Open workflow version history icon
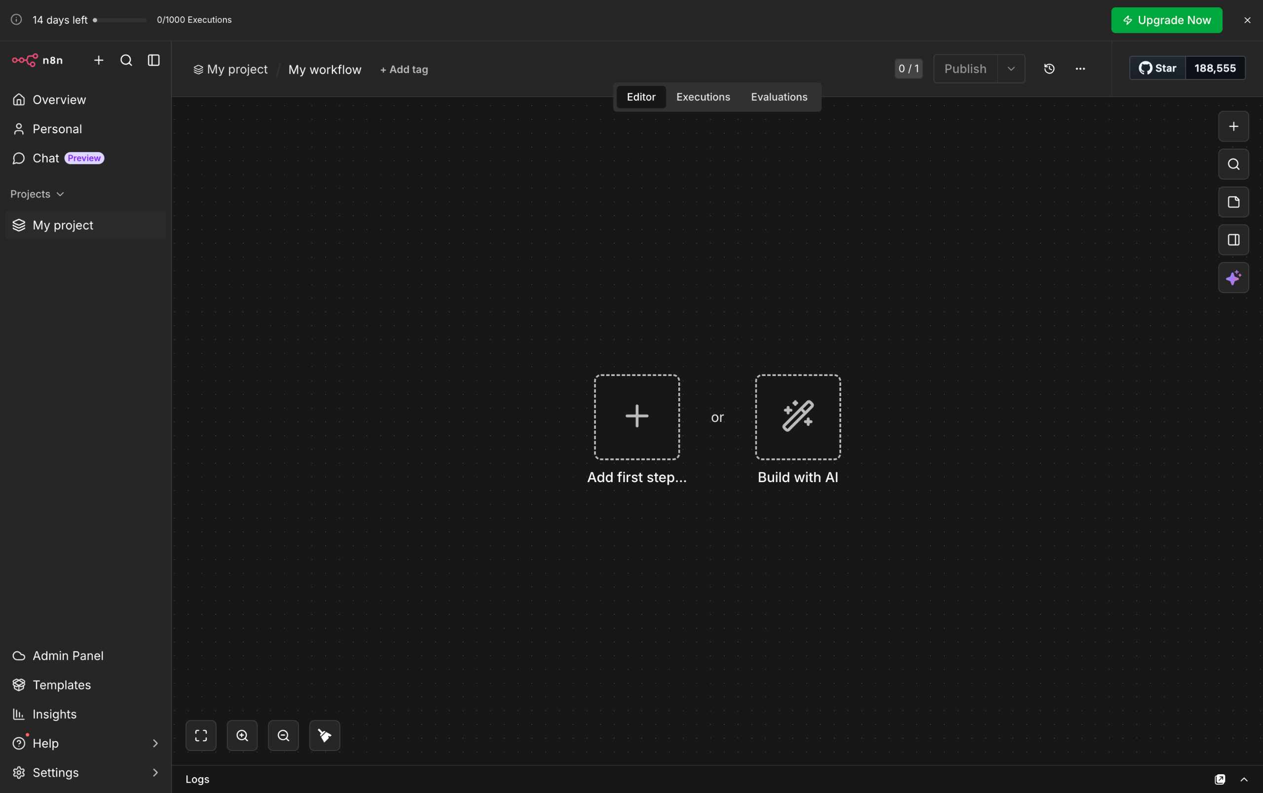 (x=1049, y=69)
